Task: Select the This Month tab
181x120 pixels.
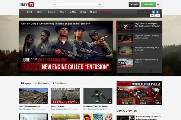Action: 60,83
